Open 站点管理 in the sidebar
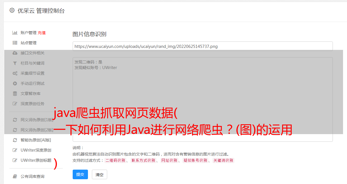This screenshot has height=184, width=347. [x=29, y=43]
